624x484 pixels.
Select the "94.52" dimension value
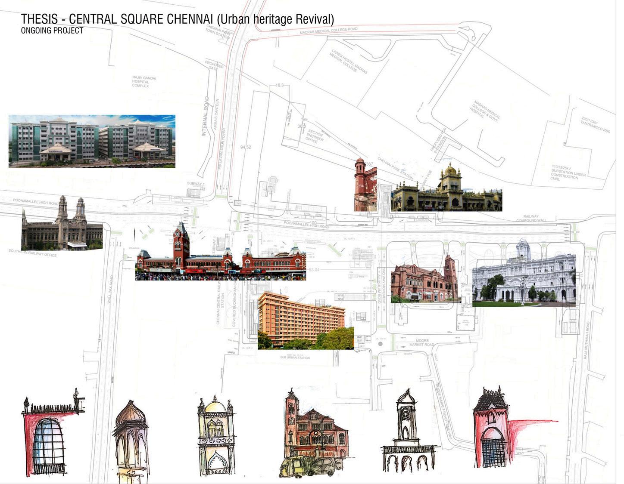(246, 147)
